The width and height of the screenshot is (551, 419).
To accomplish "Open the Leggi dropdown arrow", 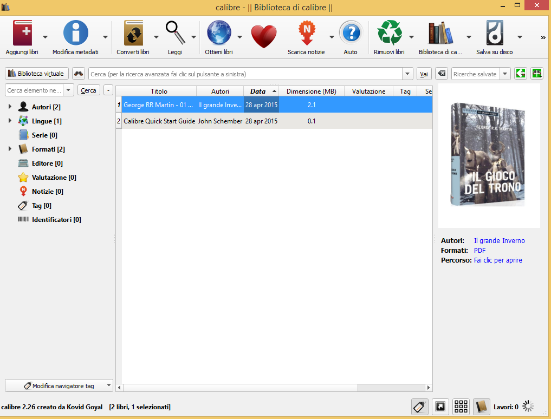I will point(193,37).
